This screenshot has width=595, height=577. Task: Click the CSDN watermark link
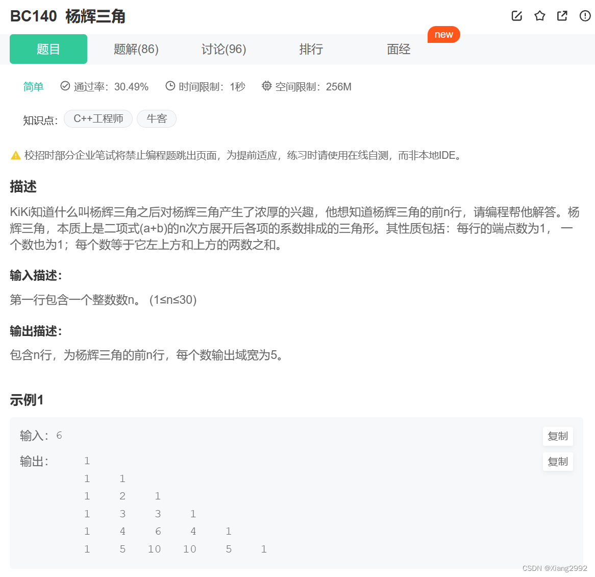555,567
